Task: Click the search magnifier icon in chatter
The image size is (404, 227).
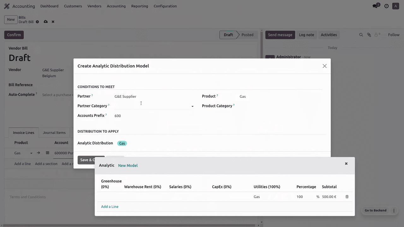Action: click(361, 35)
